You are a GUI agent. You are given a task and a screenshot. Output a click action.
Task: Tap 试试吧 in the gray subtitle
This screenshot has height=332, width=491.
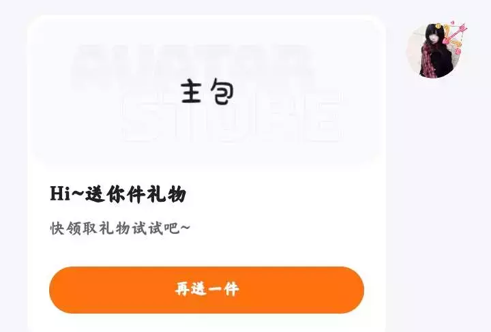pyautogui.click(x=156, y=228)
